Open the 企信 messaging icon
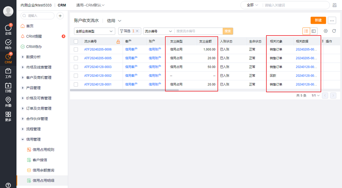This screenshot has height=188, width=342. pyautogui.click(x=8, y=30)
